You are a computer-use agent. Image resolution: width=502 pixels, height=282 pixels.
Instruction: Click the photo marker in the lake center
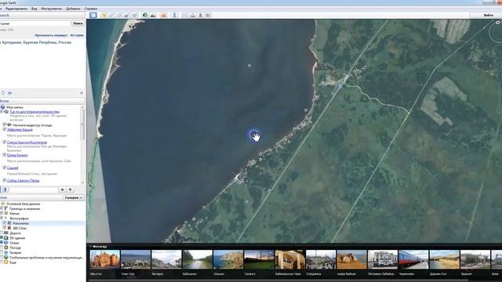click(x=249, y=66)
